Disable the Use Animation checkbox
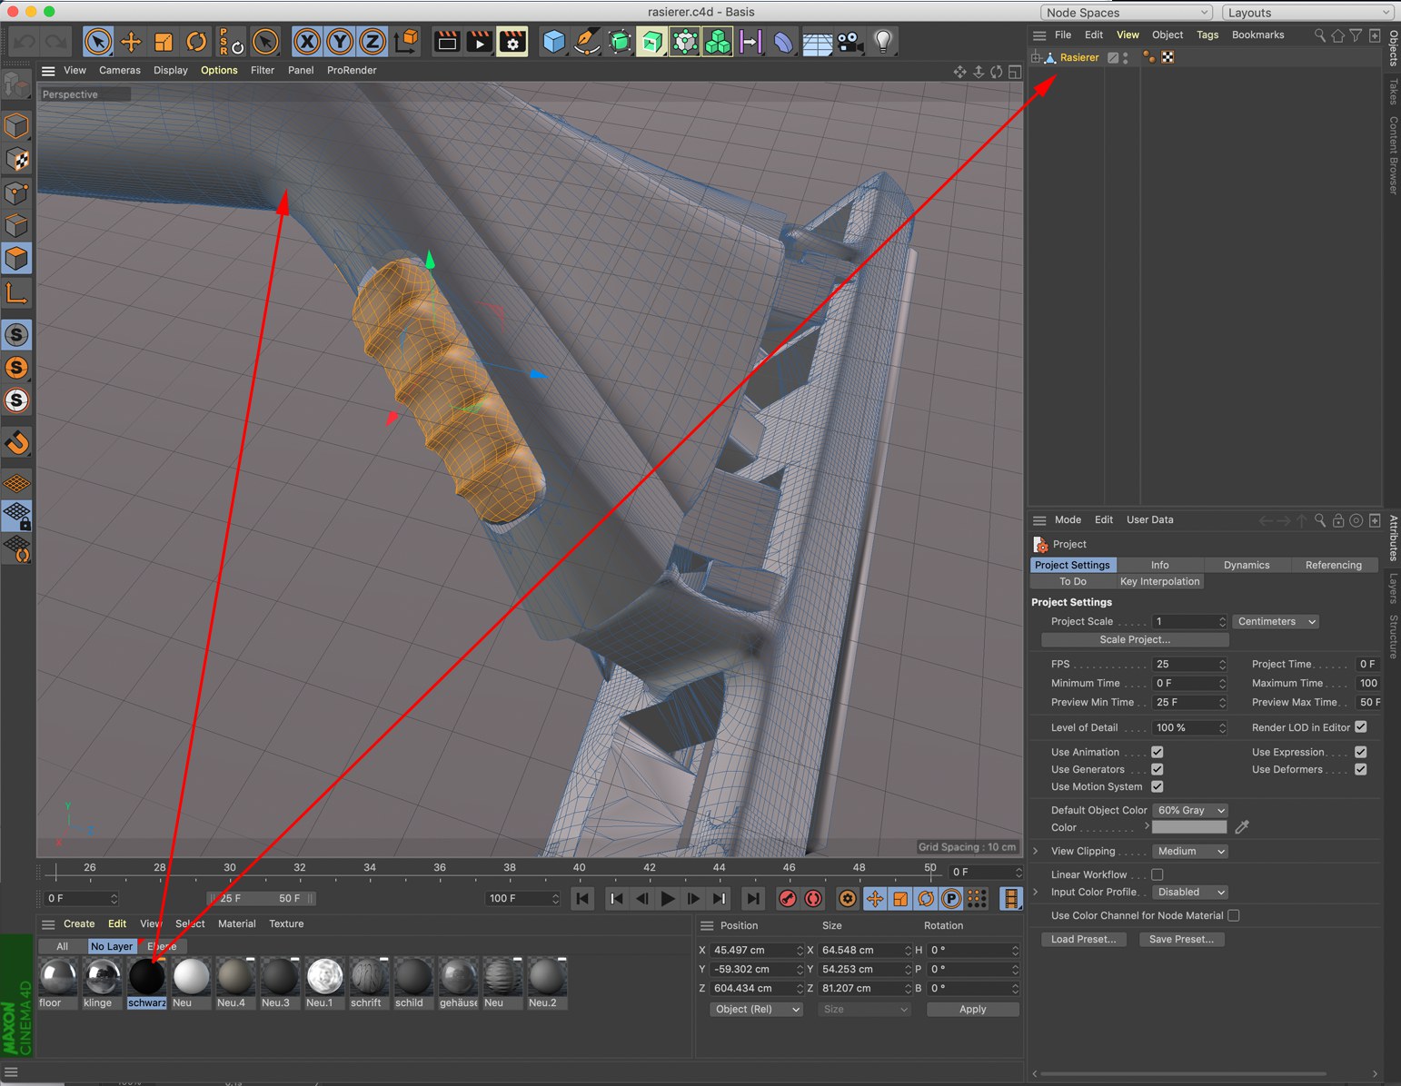Viewport: 1401px width, 1086px height. coord(1157,752)
